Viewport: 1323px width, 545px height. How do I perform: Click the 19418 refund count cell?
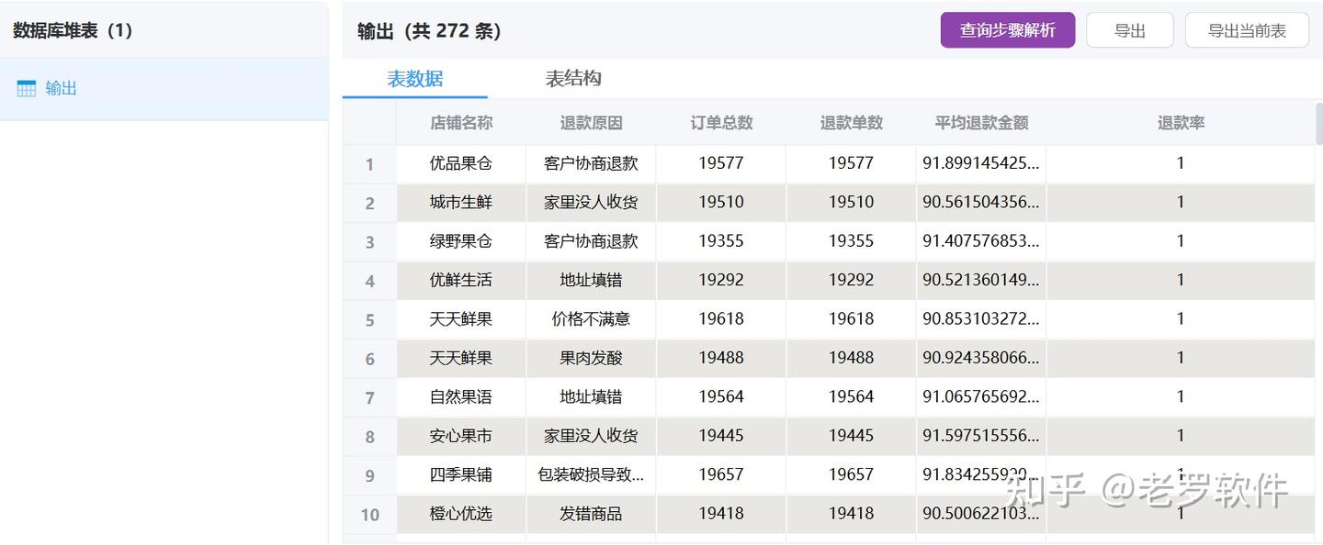(x=852, y=514)
